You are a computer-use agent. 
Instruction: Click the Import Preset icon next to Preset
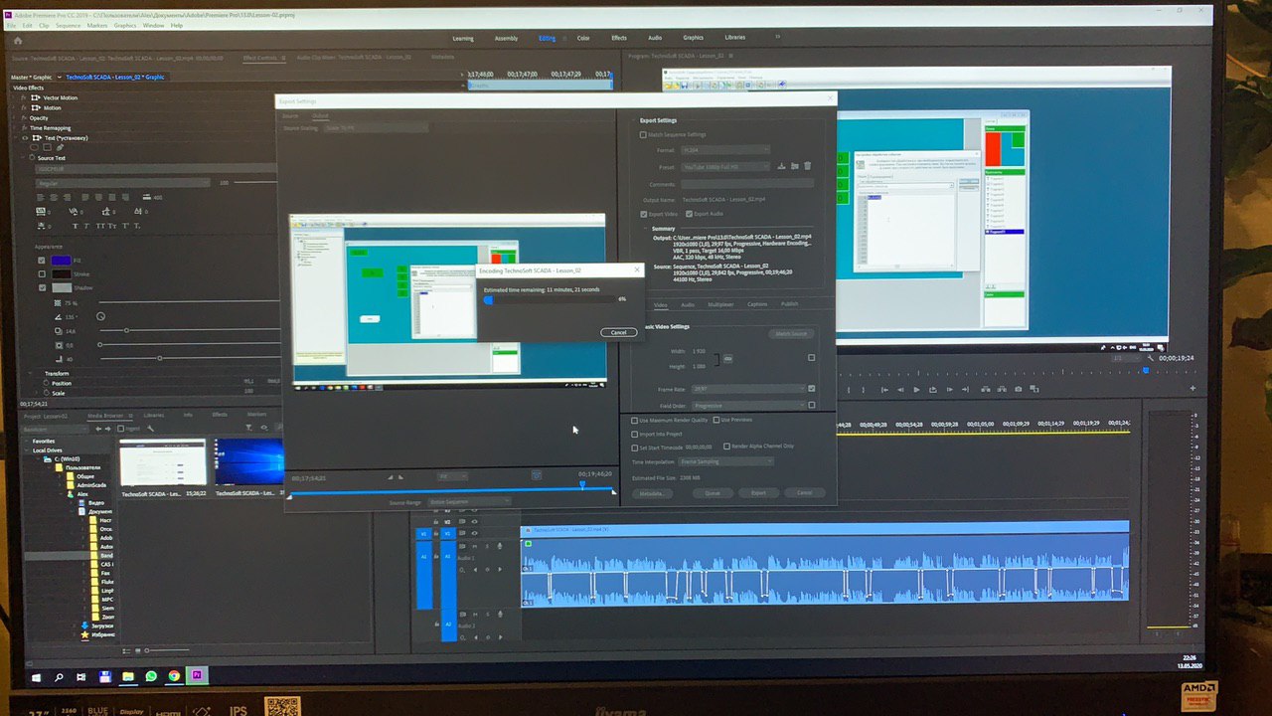click(x=795, y=166)
